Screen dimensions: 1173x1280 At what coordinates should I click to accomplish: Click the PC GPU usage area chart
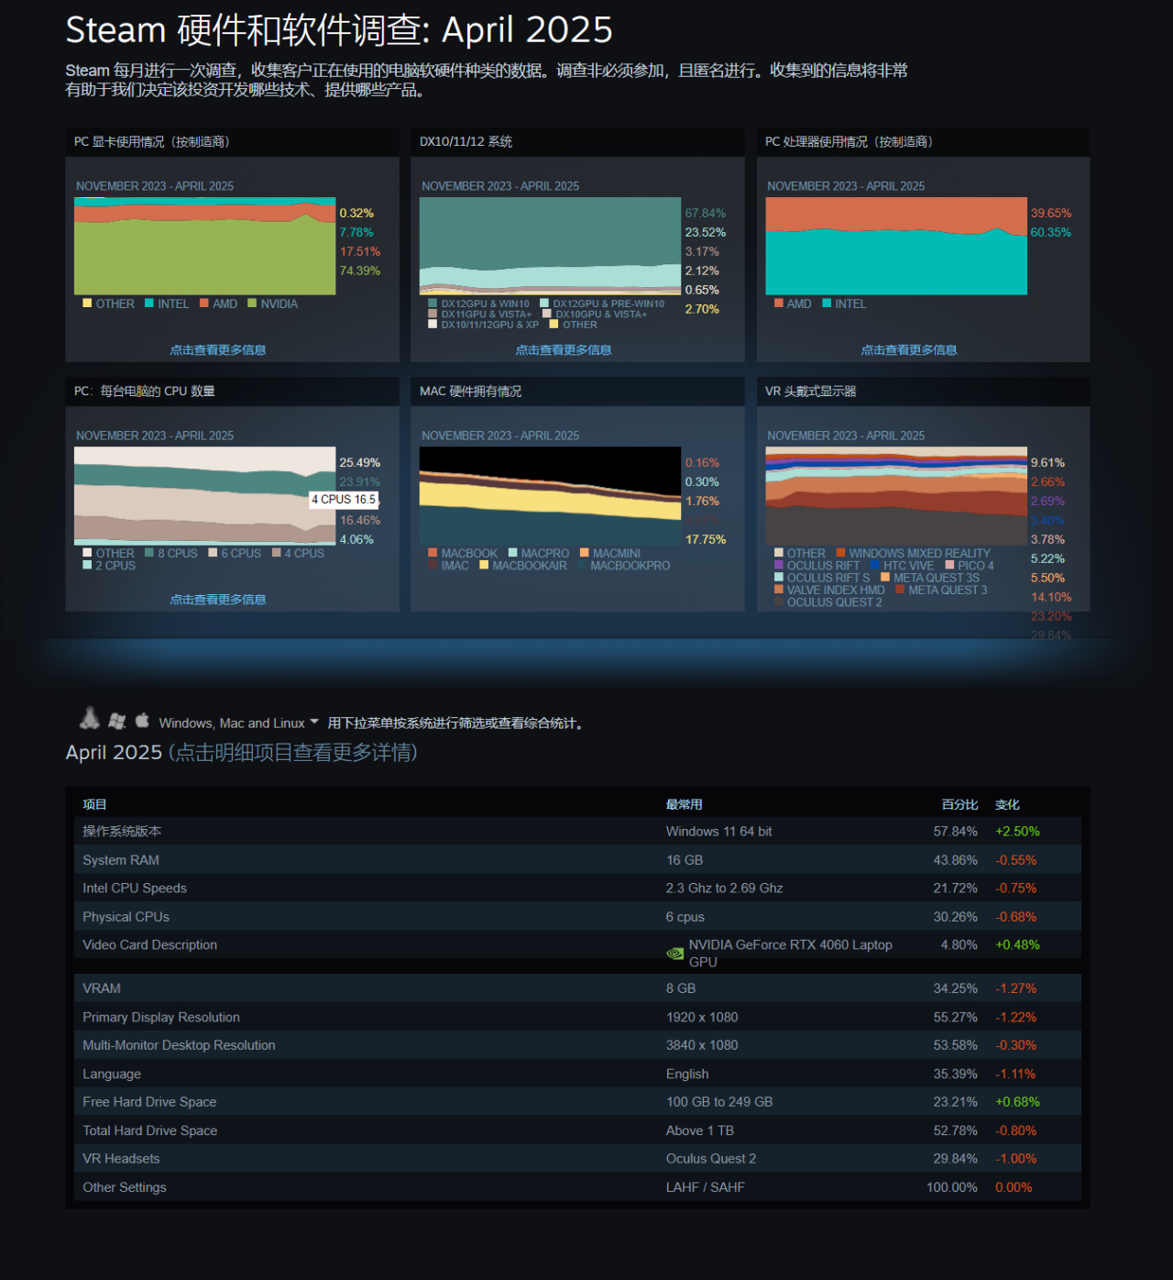205,246
